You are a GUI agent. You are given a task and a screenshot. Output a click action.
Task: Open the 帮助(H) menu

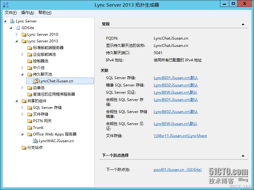pyautogui.click(x=45, y=13)
